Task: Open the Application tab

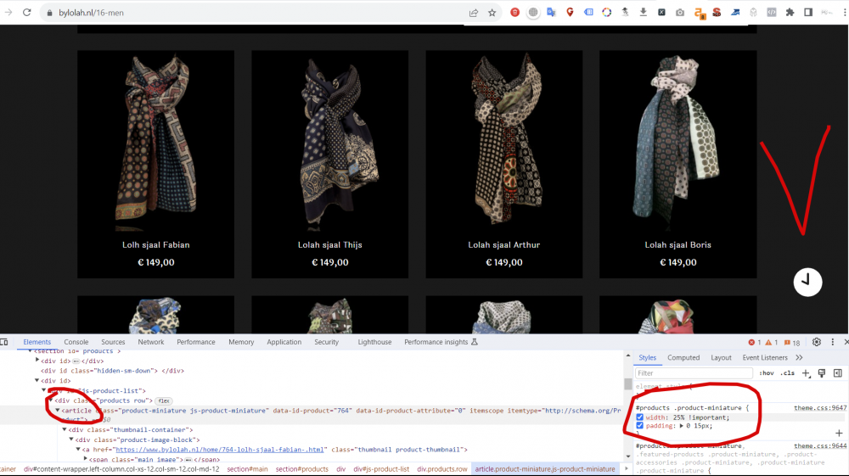Action: [x=284, y=342]
